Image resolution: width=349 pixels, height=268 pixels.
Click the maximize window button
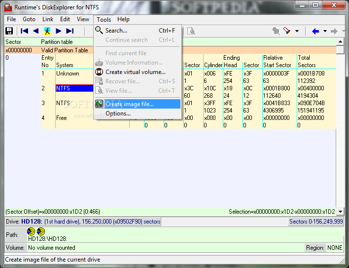[x=315, y=5]
